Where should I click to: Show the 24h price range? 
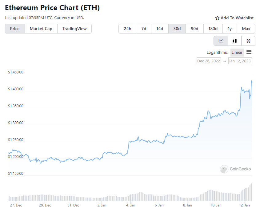[x=127, y=29]
